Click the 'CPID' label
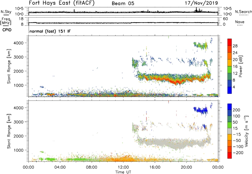This screenshot has height=174, width=252. click(7, 30)
